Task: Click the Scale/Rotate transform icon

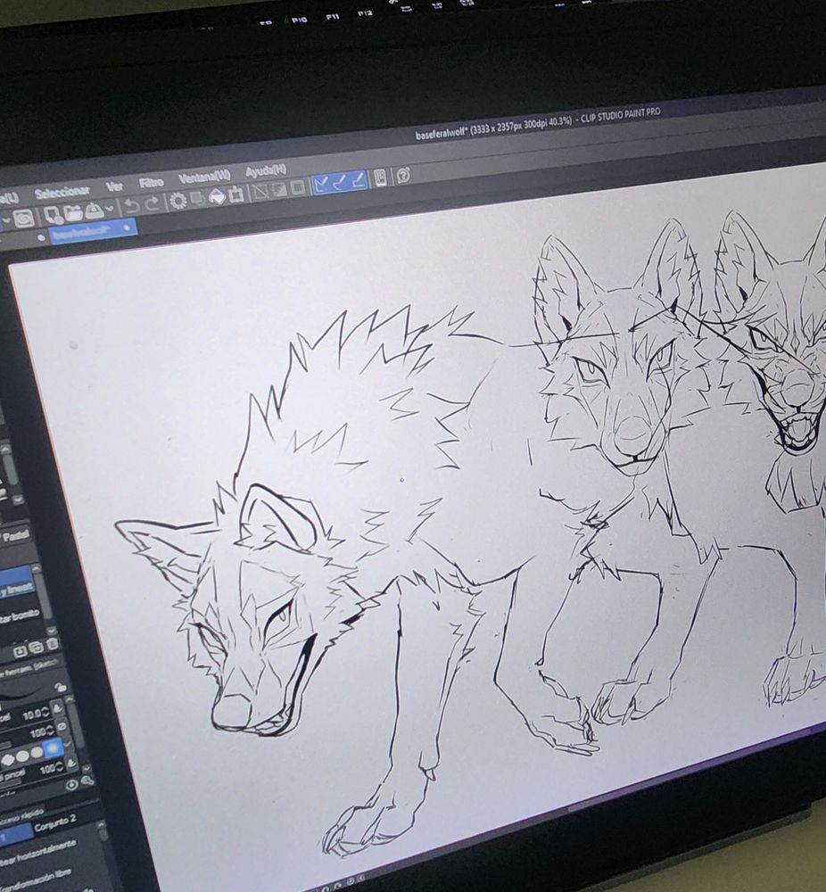Action: [x=235, y=194]
